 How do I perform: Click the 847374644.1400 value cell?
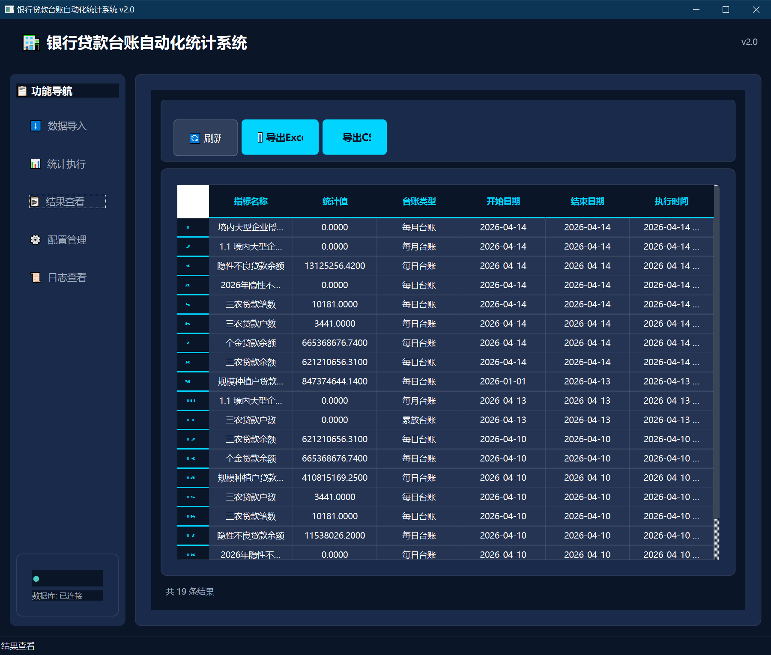click(x=335, y=381)
